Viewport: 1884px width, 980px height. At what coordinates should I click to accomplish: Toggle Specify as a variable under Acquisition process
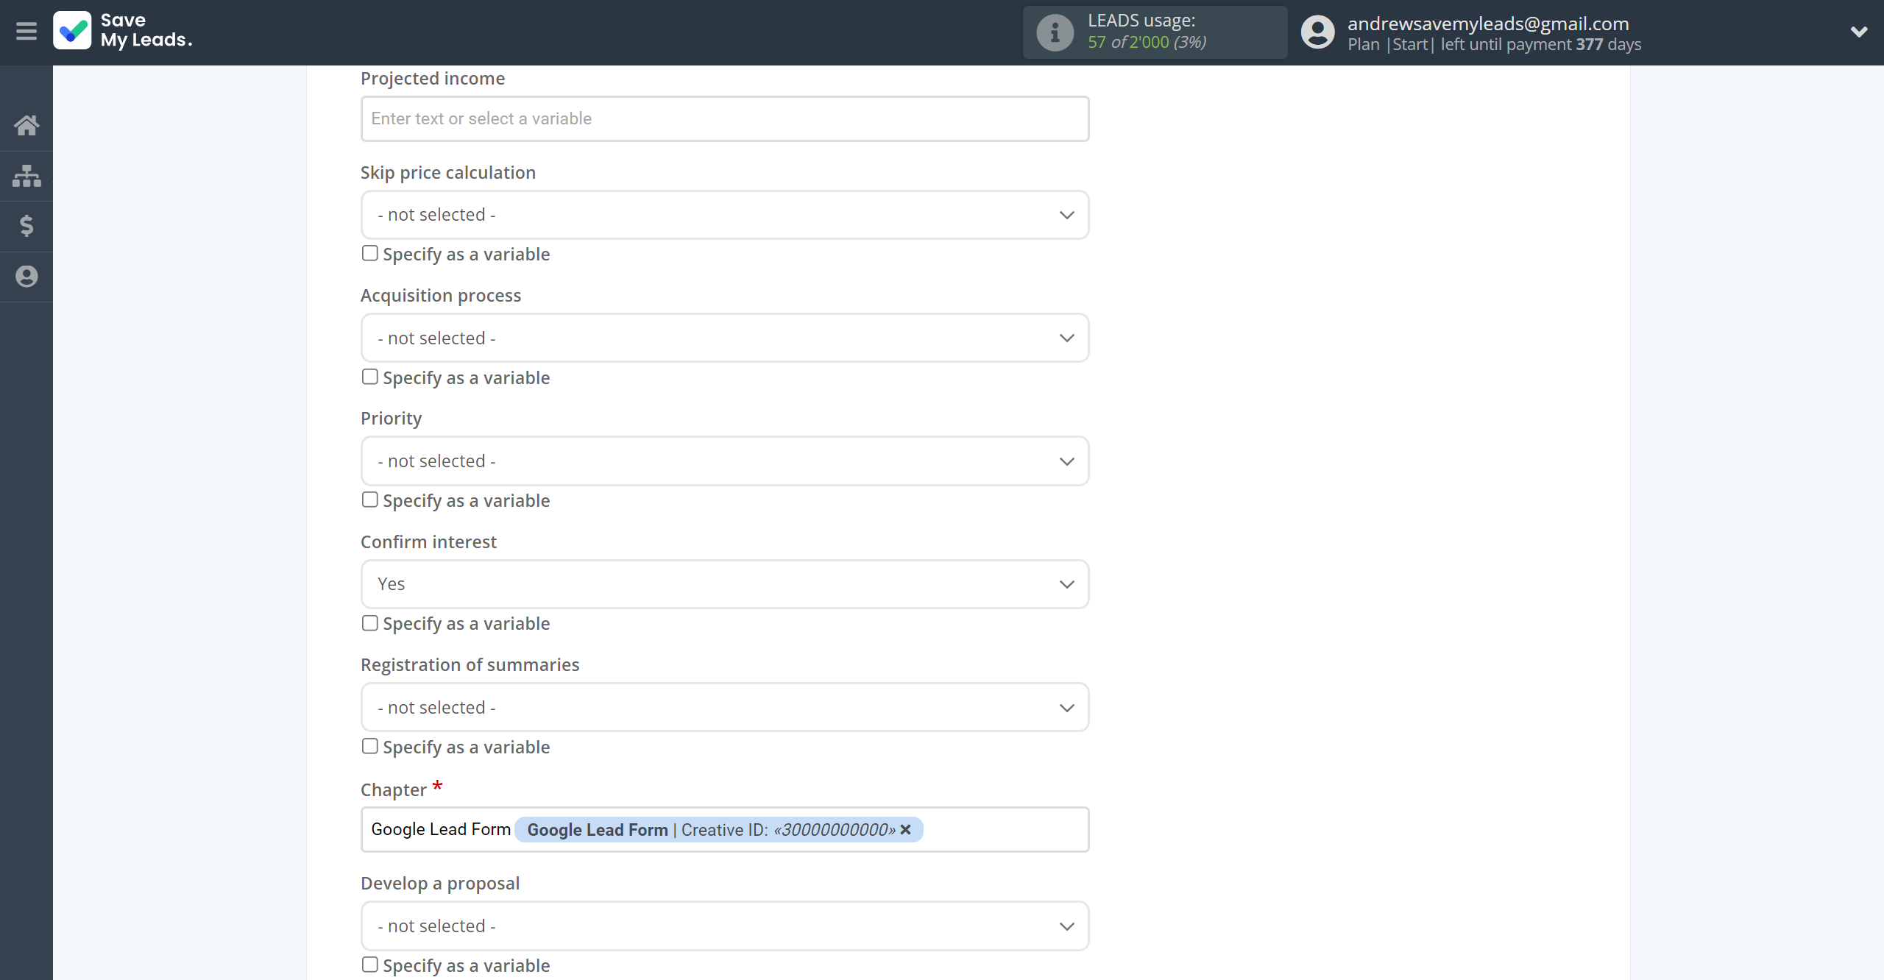(x=369, y=377)
